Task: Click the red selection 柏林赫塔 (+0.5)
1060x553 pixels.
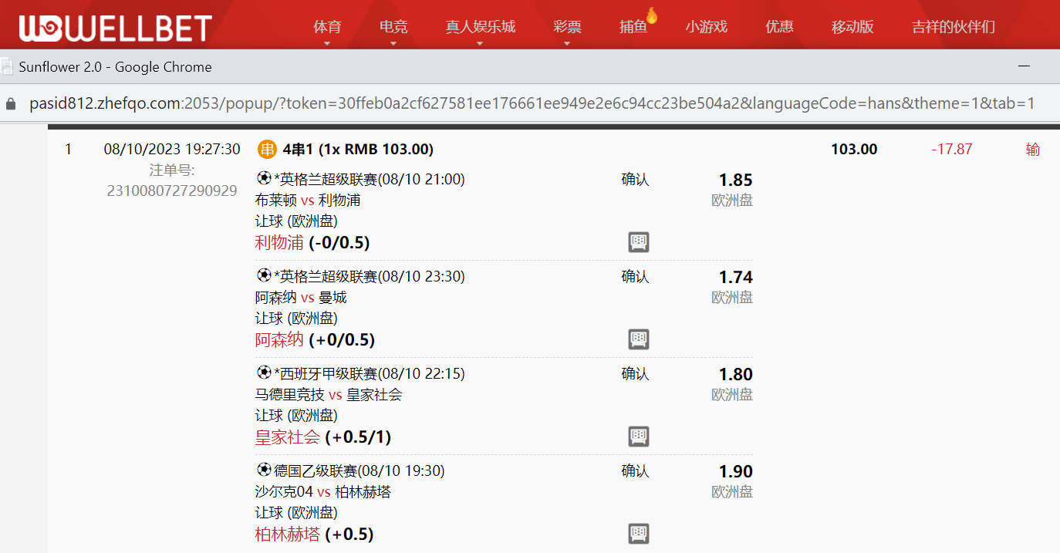Action: pos(314,534)
